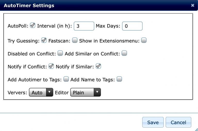Close the AutoTimer Settings dialog

coord(192,5)
